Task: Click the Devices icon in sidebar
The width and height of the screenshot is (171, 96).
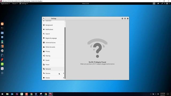Action: tap(44, 73)
